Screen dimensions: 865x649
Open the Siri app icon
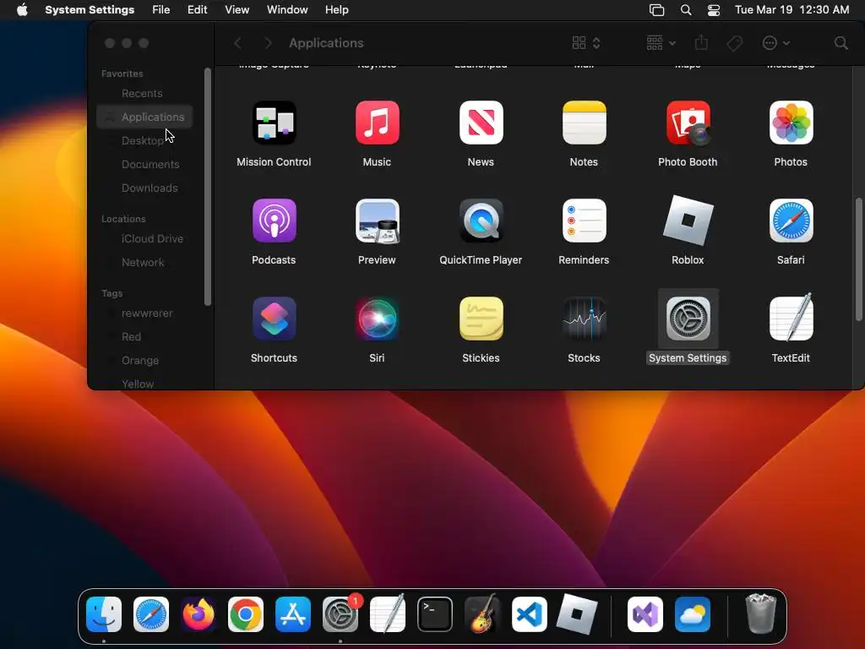378,319
